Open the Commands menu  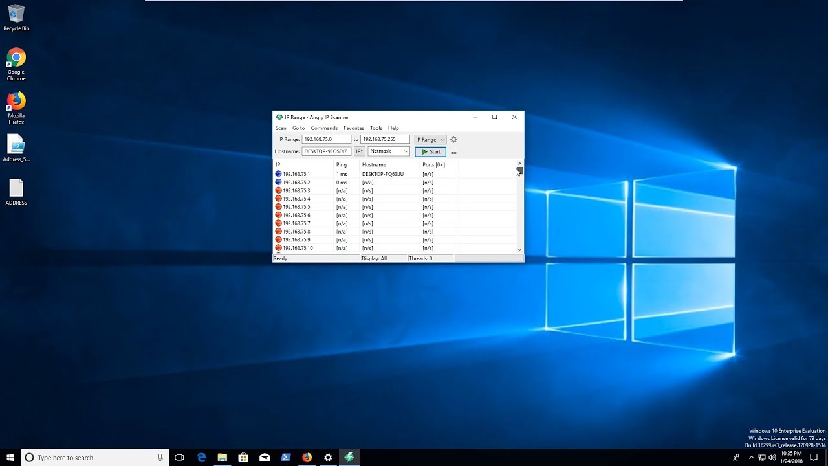[324, 128]
